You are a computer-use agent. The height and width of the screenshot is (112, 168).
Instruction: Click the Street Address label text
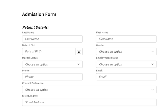click(30, 96)
